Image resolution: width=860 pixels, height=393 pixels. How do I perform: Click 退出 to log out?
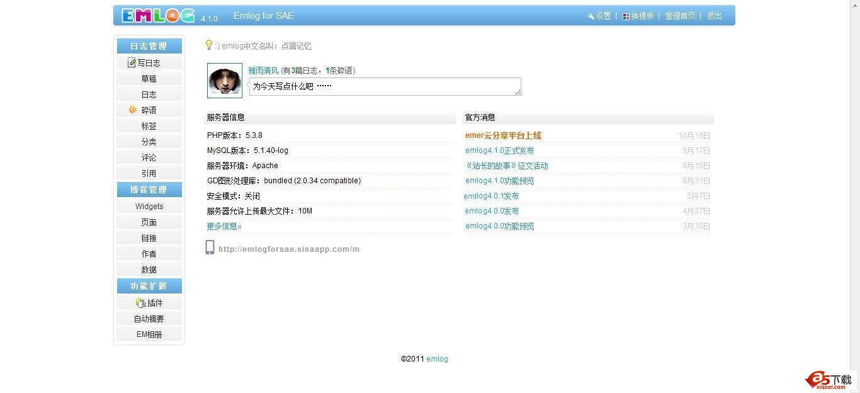(x=715, y=16)
